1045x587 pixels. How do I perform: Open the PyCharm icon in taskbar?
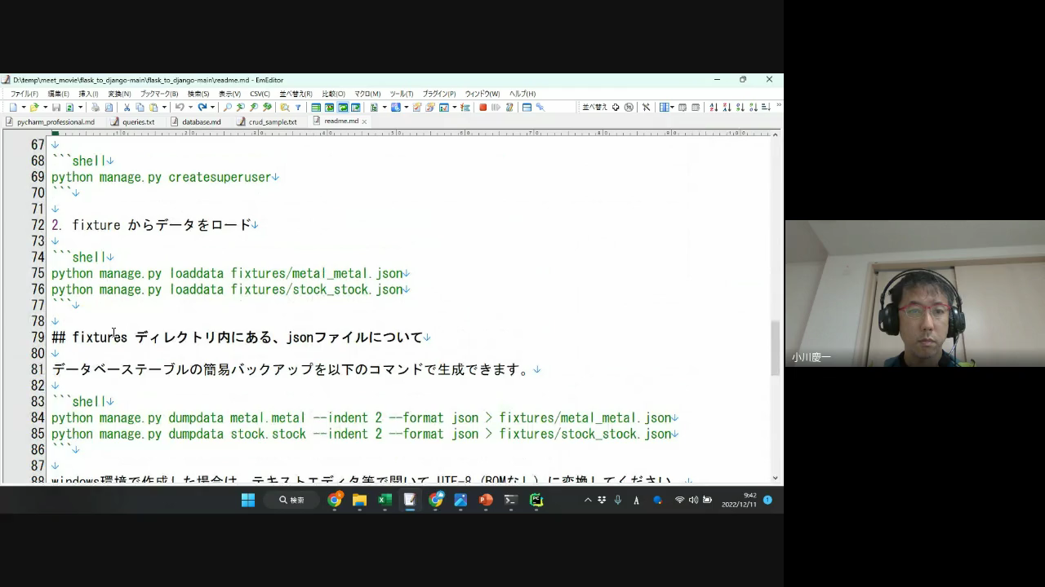(536, 500)
